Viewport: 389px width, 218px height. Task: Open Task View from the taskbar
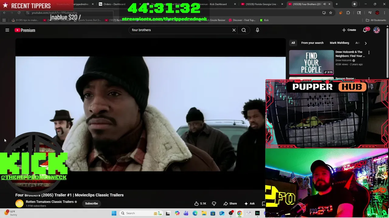click(168, 213)
